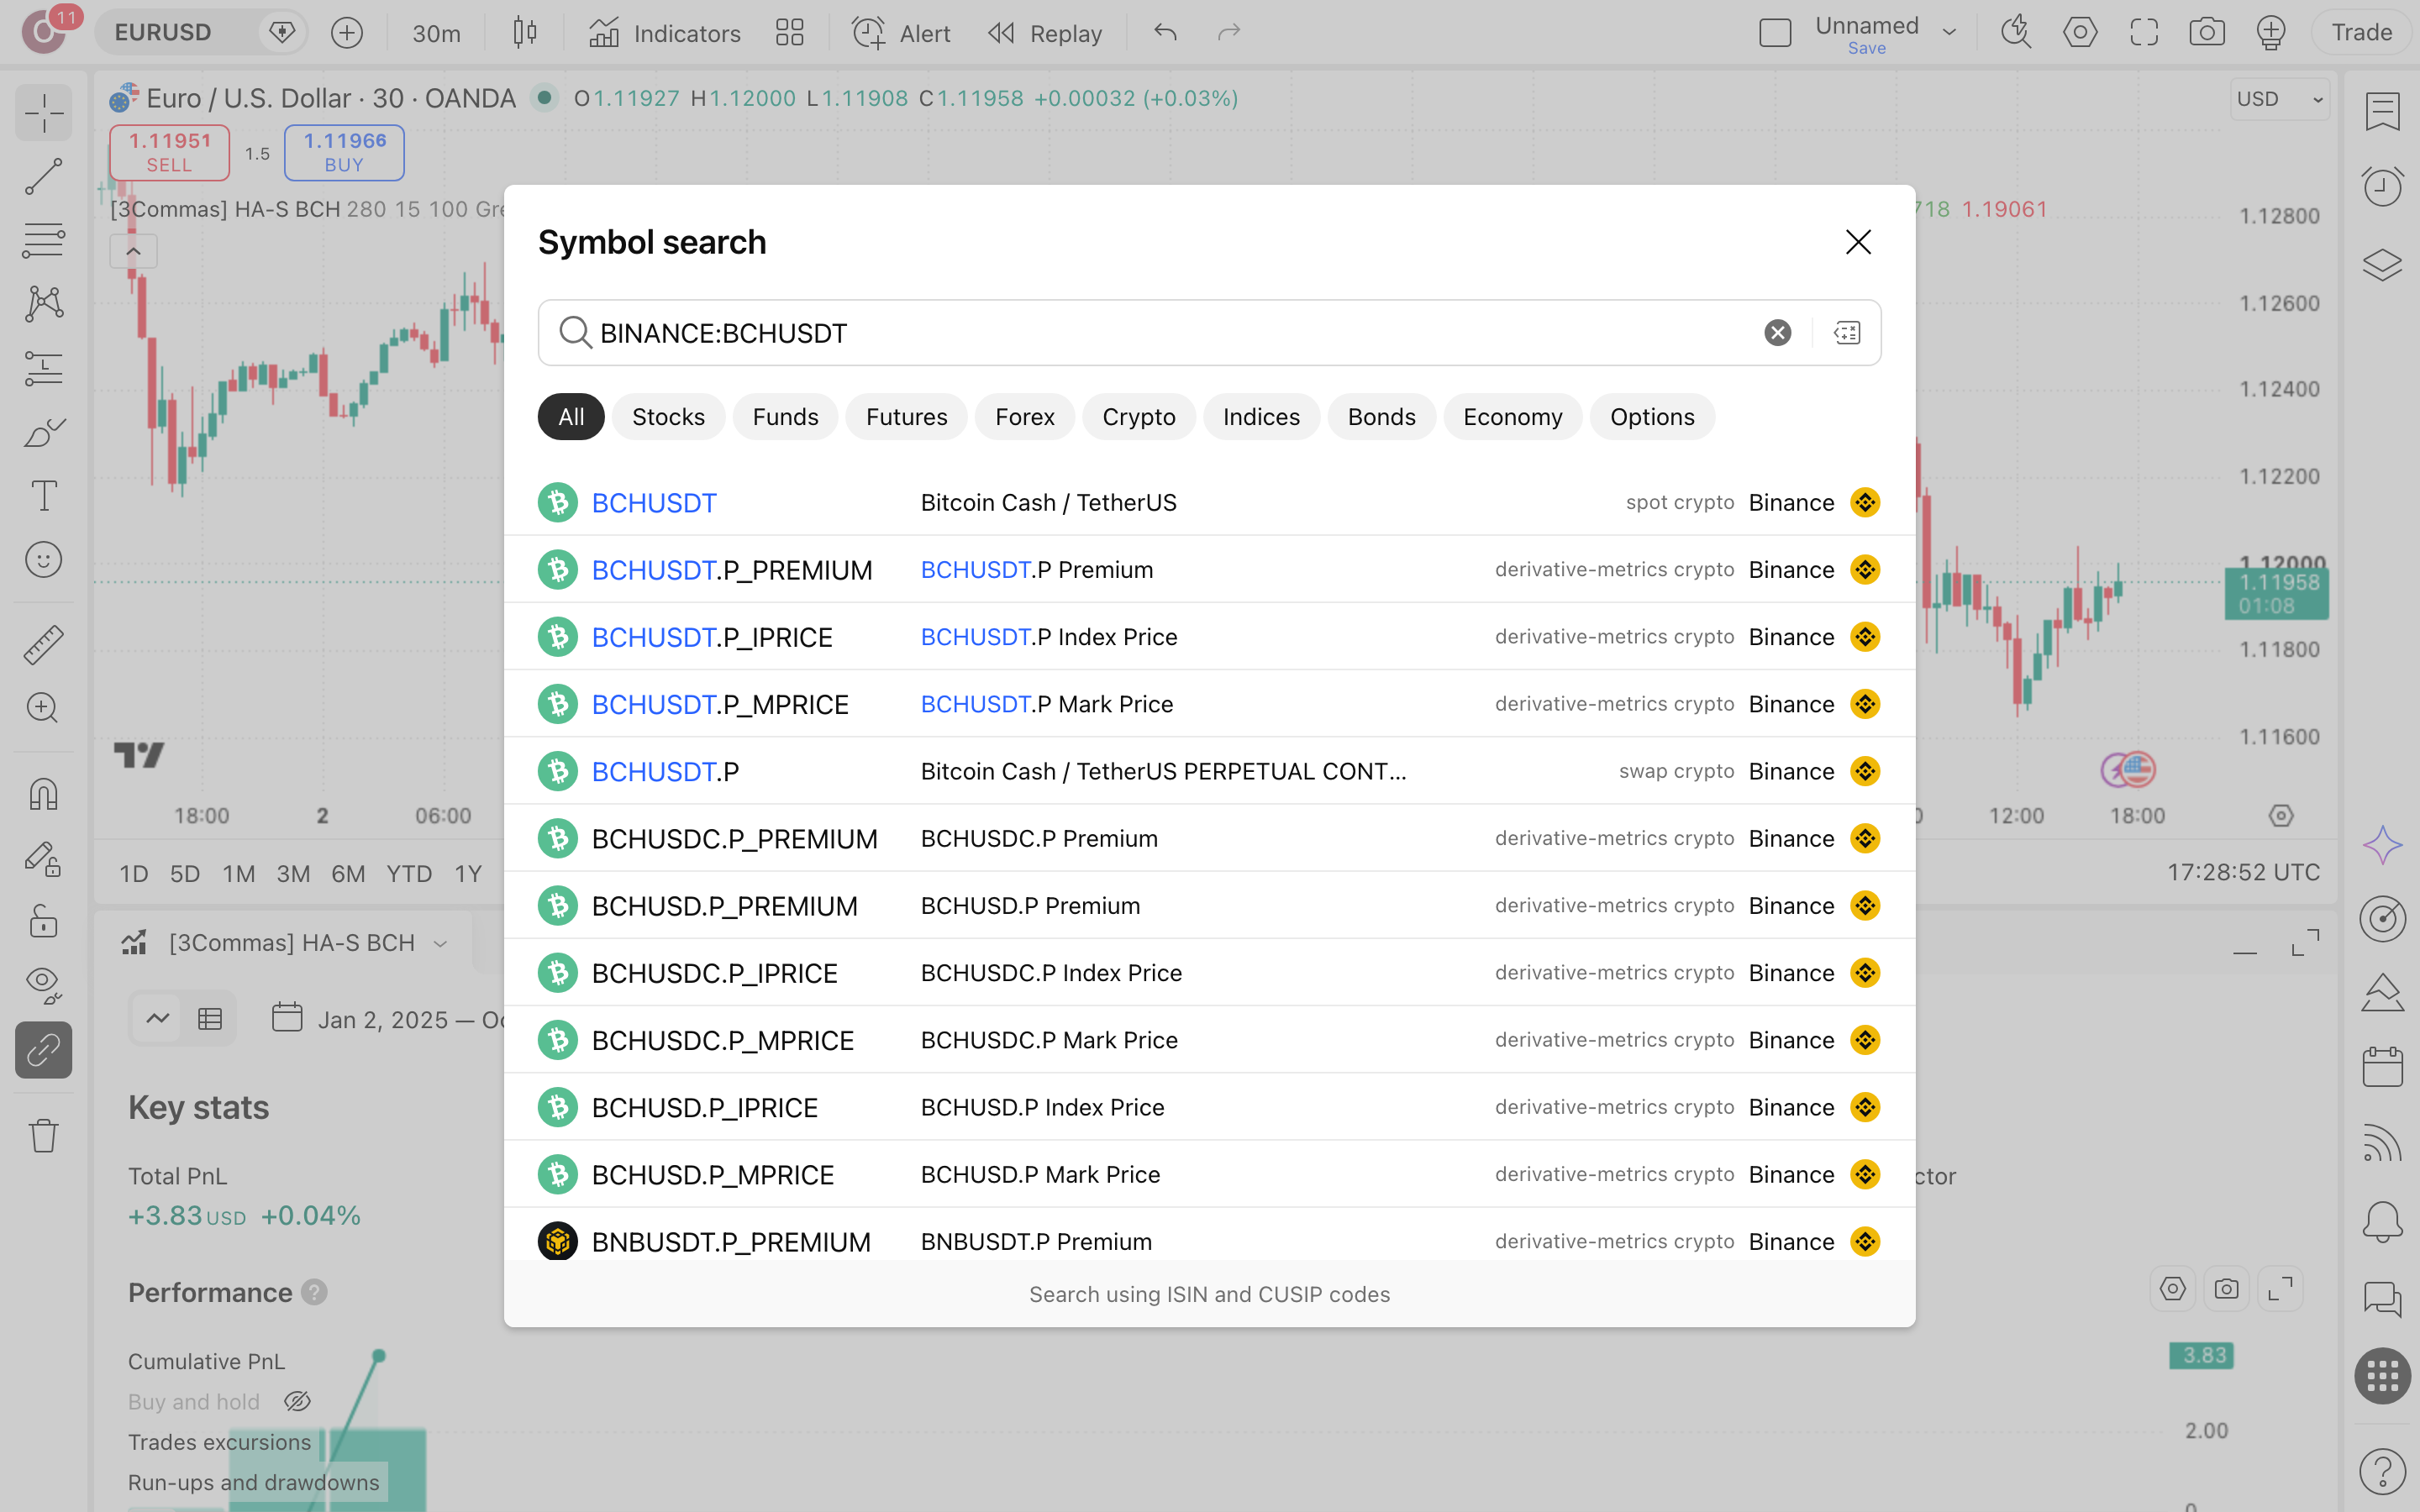The height and width of the screenshot is (1512, 2420).
Task: Open the help center question icon
Action: (x=2382, y=1470)
